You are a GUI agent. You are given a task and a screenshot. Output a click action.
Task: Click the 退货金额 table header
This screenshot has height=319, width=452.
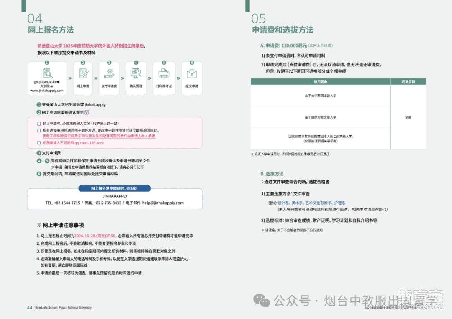(408, 82)
